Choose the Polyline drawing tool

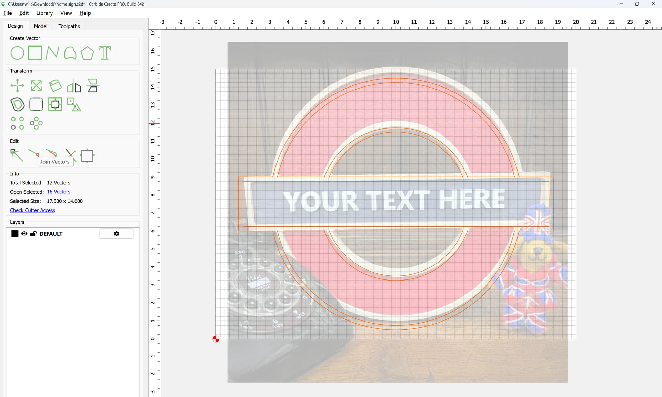[x=52, y=53]
